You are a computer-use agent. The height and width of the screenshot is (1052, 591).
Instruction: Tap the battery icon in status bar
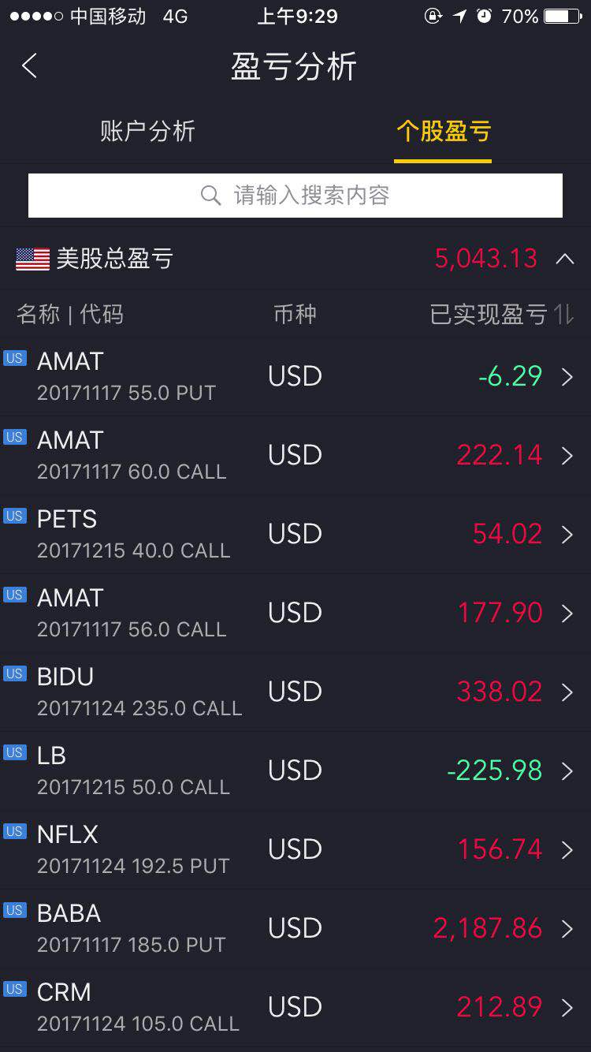click(x=562, y=16)
